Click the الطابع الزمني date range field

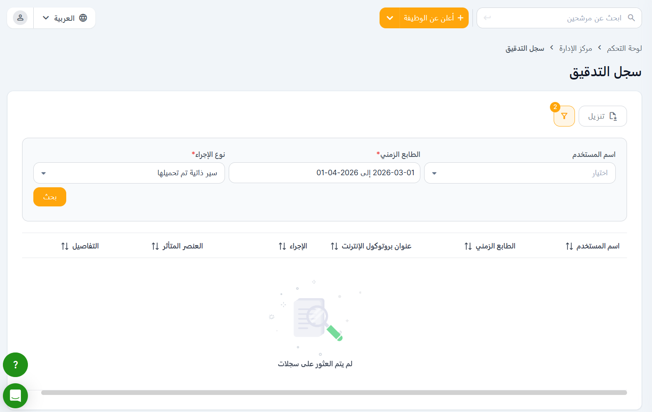click(324, 173)
